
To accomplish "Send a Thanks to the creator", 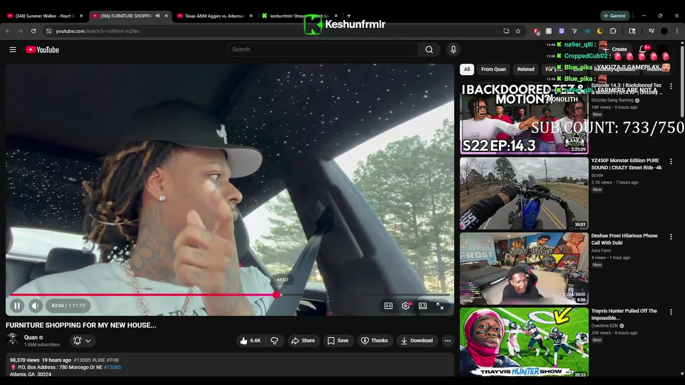I will tap(374, 341).
